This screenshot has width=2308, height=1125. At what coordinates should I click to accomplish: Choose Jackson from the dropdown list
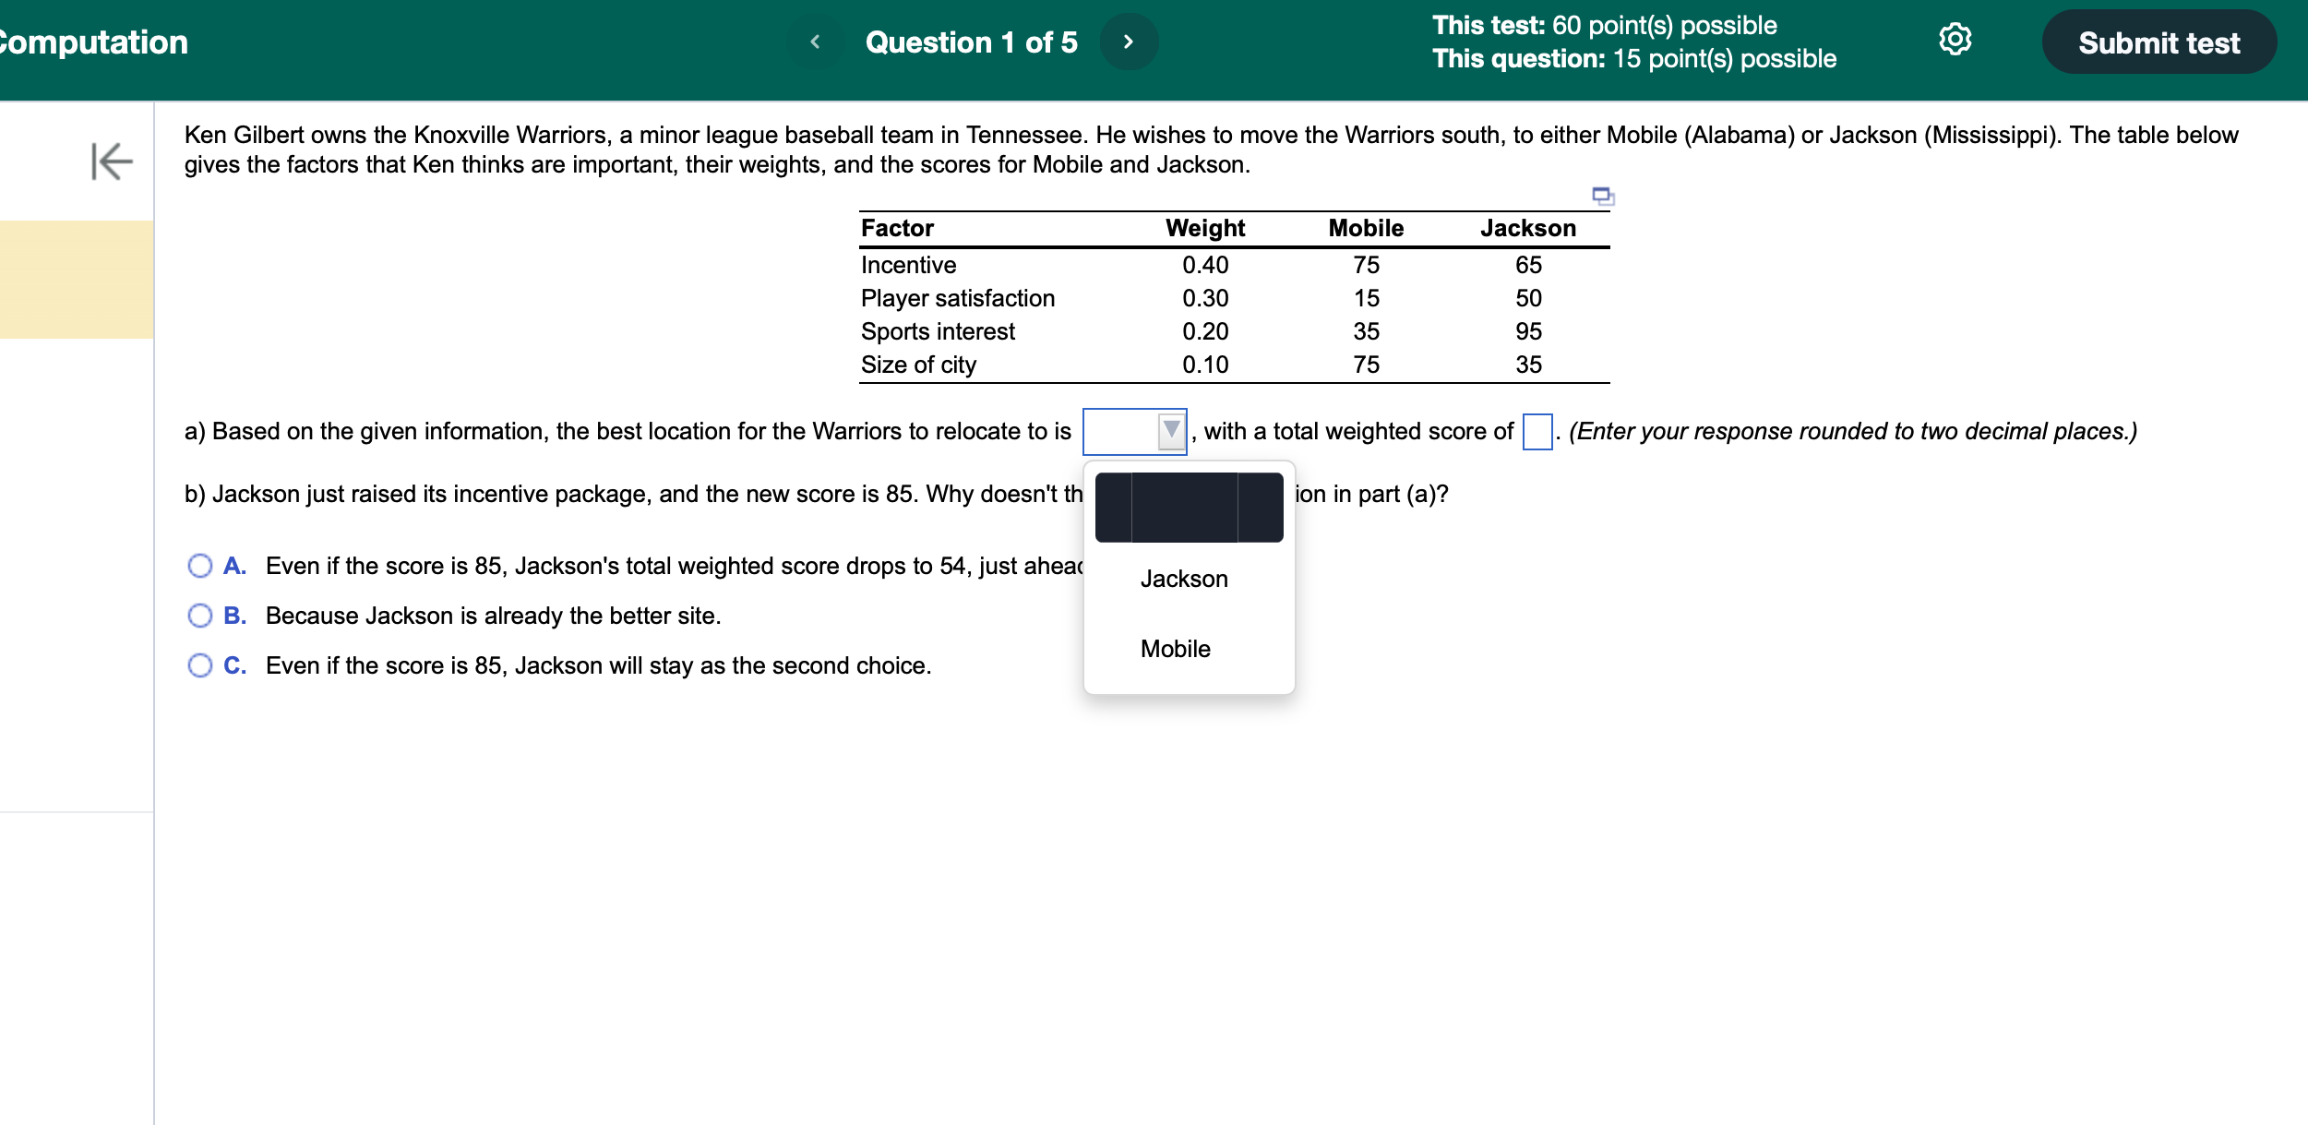pyautogui.click(x=1184, y=579)
